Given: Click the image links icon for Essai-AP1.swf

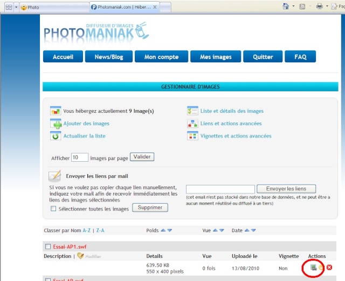Looking at the screenshot, I should click(x=314, y=268).
